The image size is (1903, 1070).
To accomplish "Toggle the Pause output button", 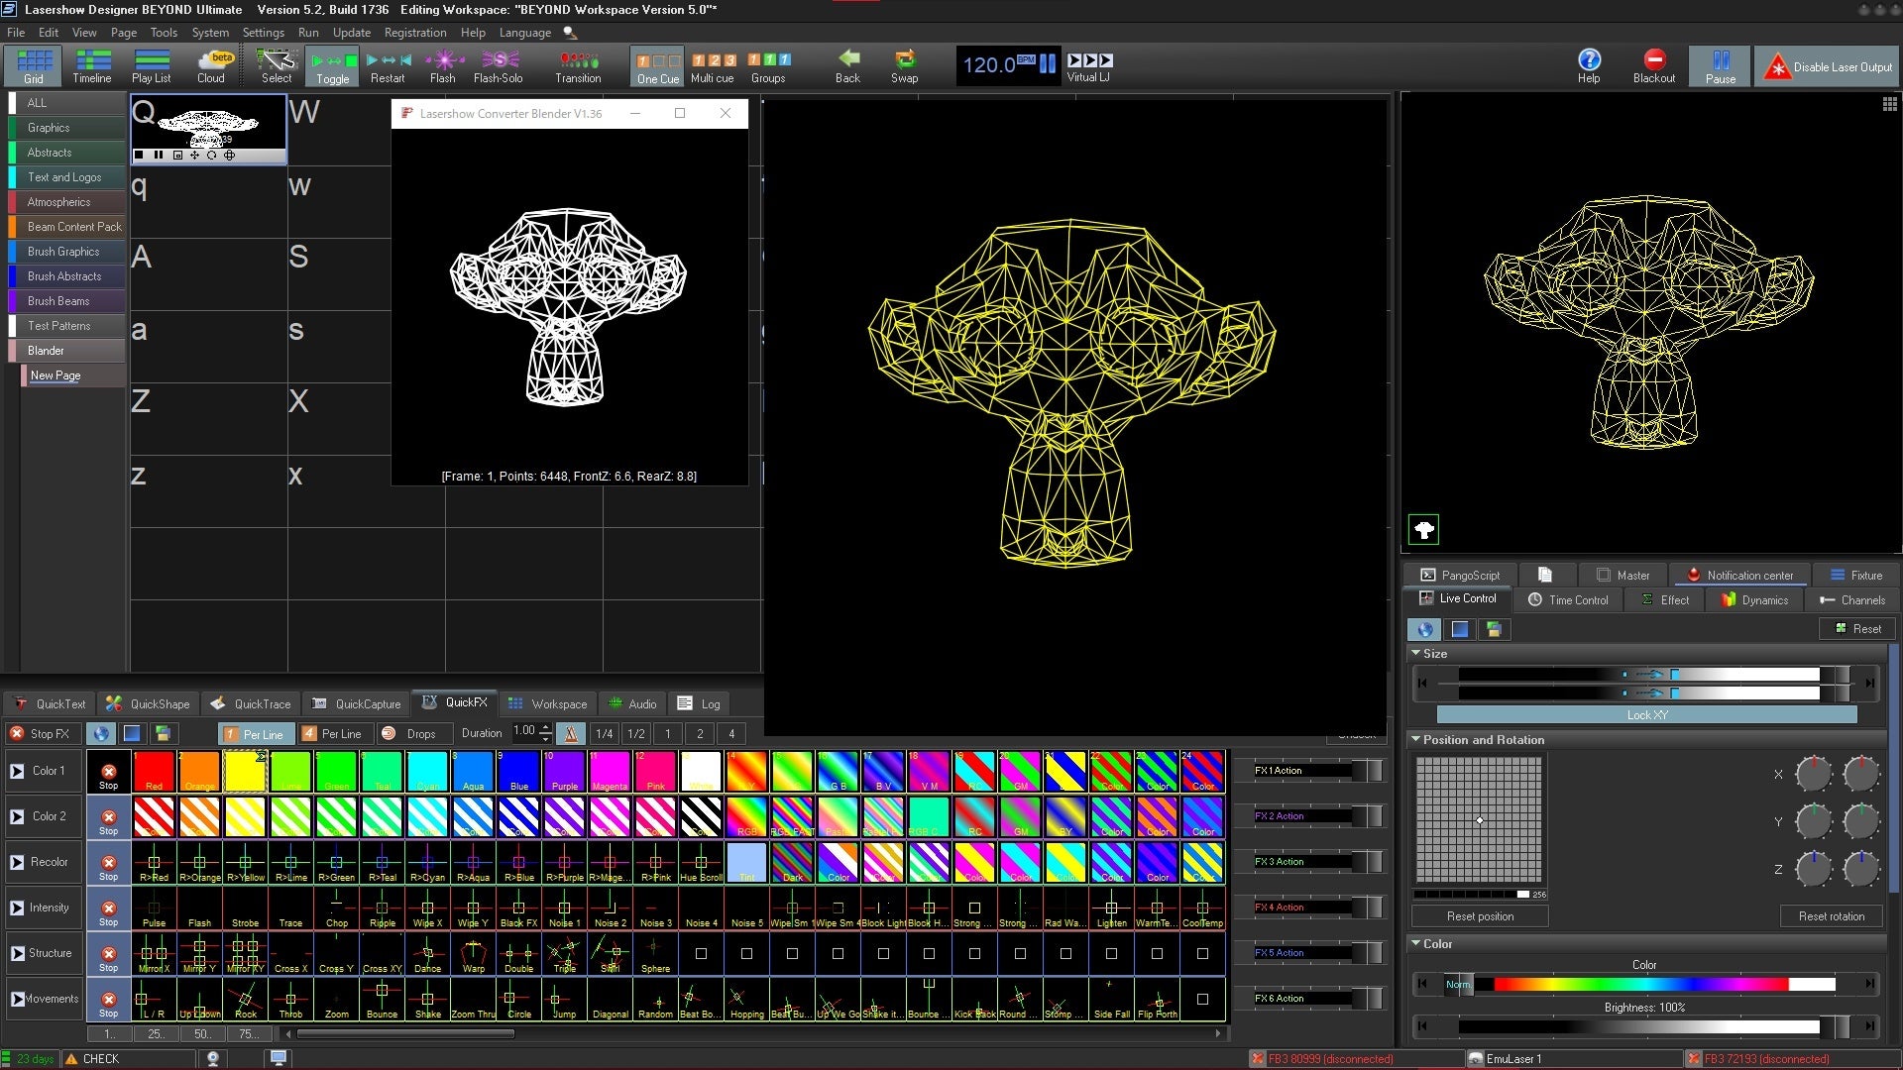I will 1720,65.
